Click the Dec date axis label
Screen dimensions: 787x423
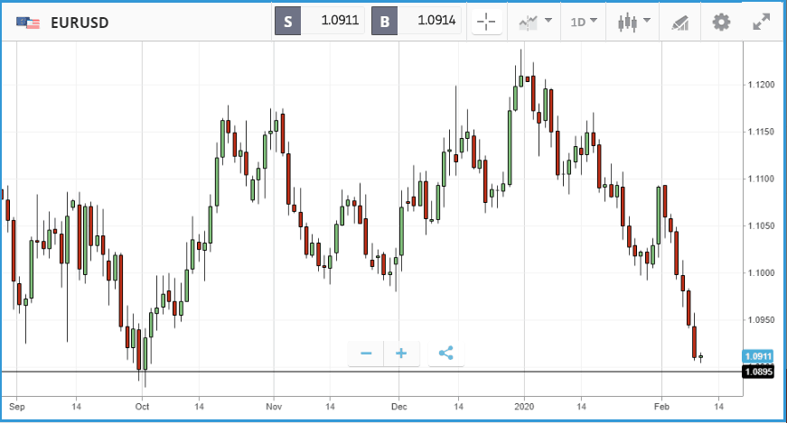399,407
